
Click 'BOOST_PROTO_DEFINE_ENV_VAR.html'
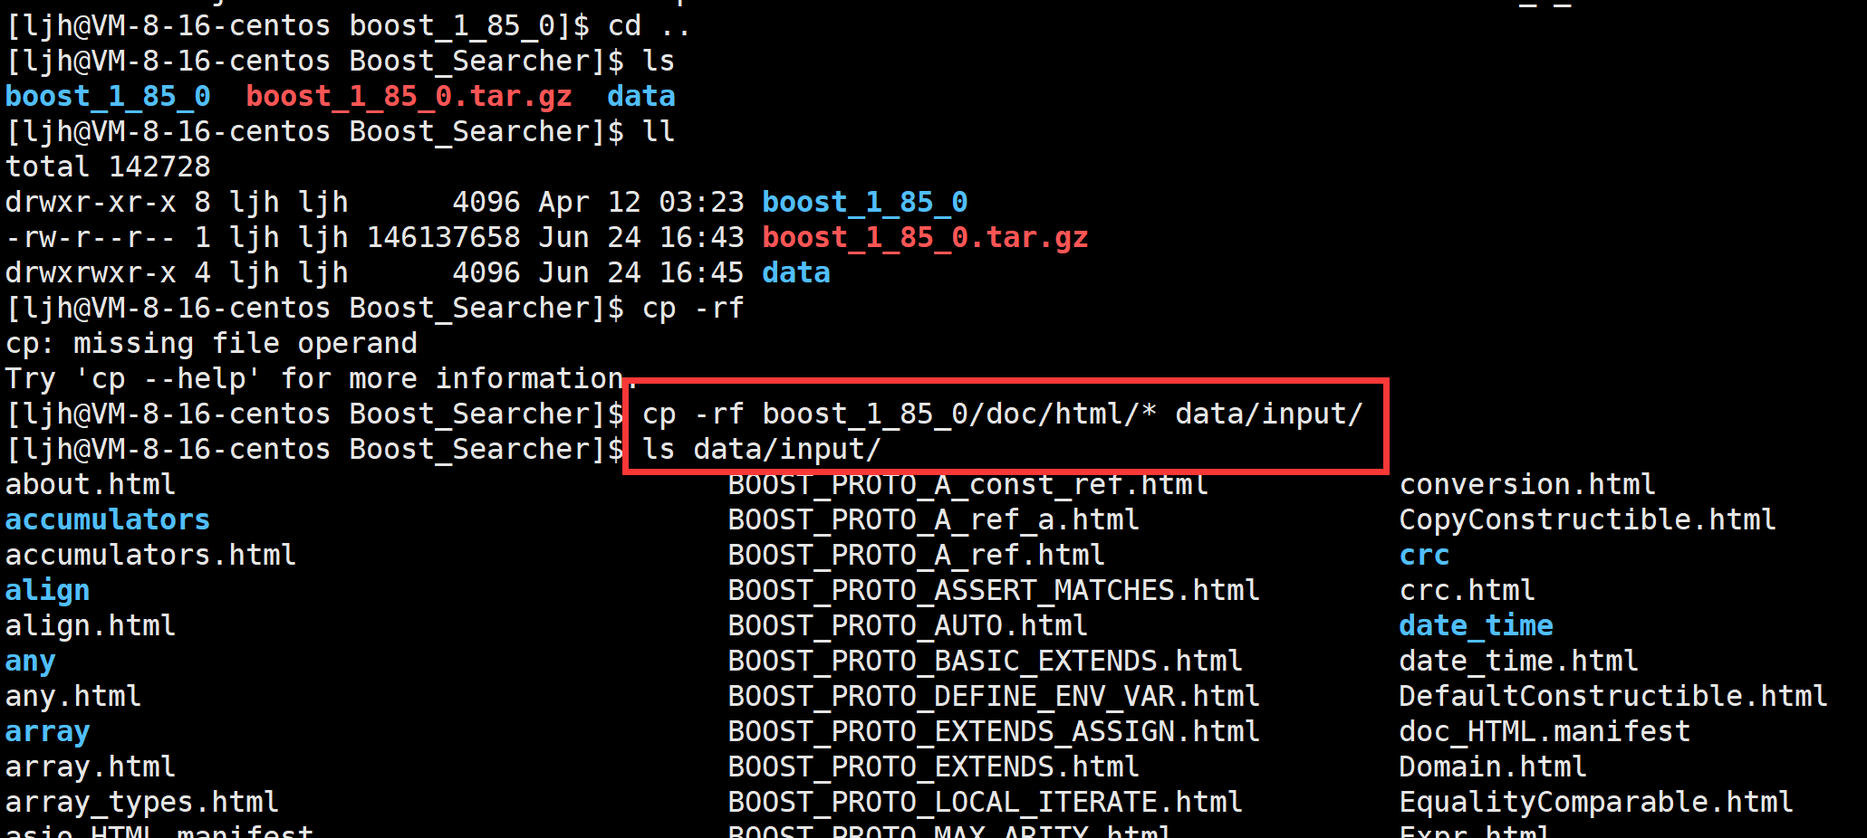tap(994, 696)
